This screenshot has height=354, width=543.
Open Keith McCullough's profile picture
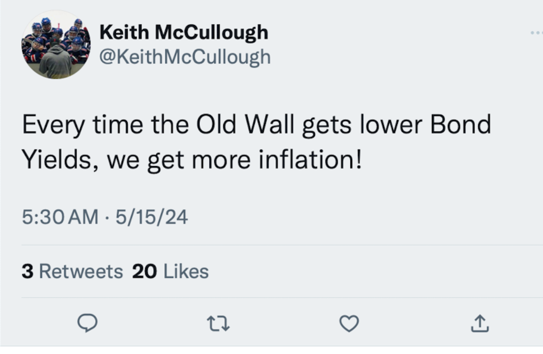pos(56,44)
